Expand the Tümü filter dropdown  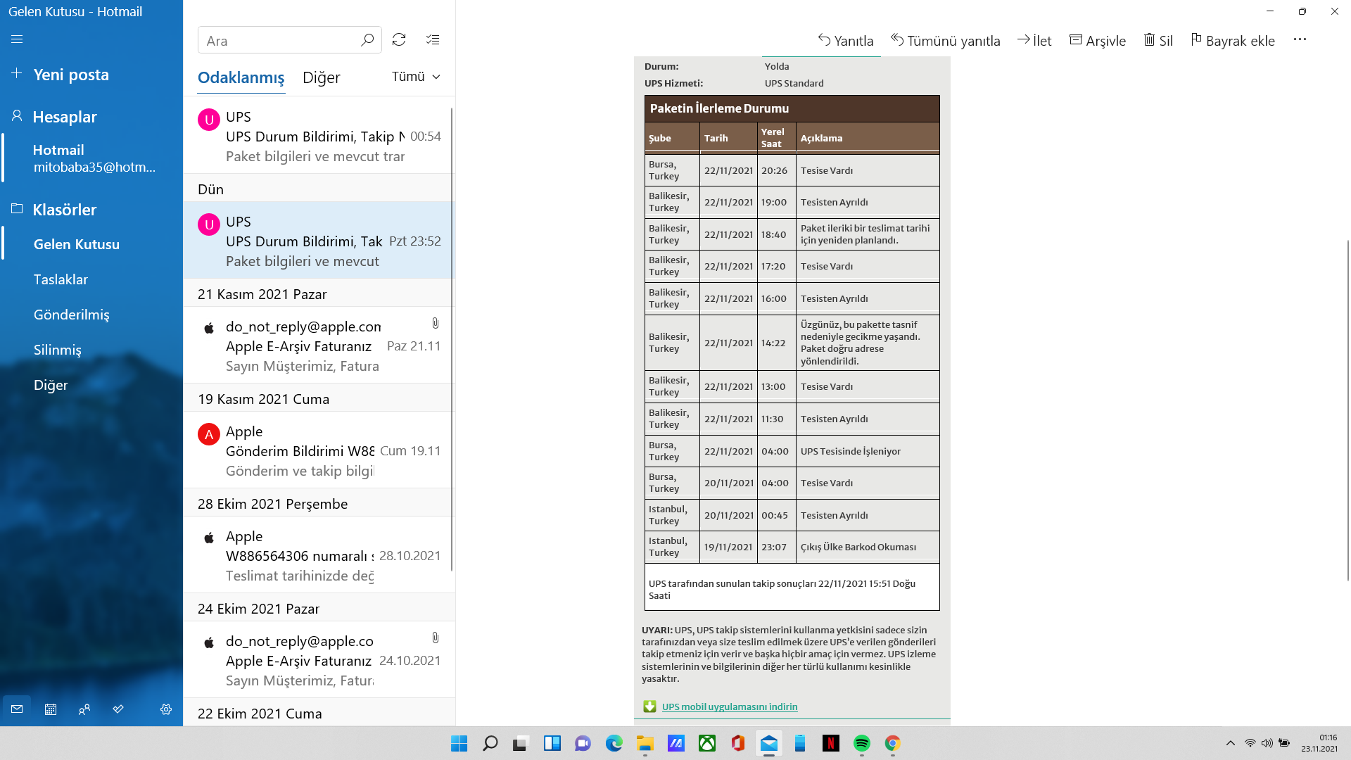416,77
